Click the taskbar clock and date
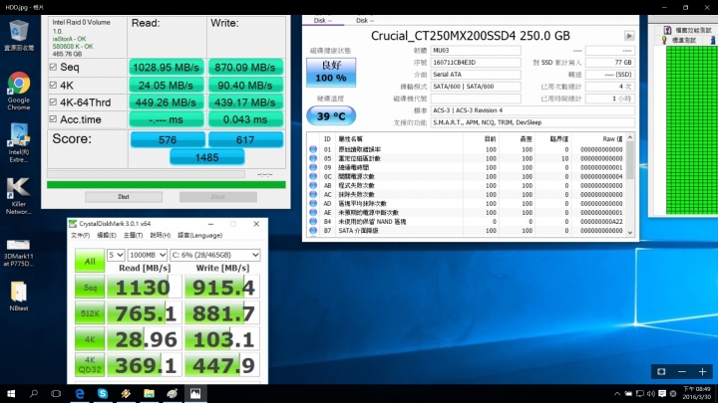This screenshot has height=403, width=718. point(697,393)
